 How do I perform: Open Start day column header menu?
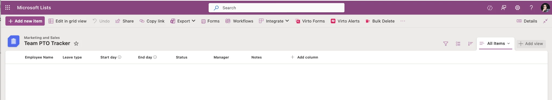click(x=108, y=57)
